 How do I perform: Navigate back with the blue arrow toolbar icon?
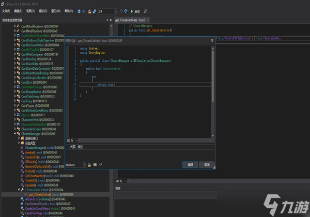79,11
